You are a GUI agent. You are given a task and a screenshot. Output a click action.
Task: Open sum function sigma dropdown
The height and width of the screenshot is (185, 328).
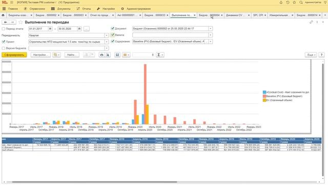[x=160, y=55]
